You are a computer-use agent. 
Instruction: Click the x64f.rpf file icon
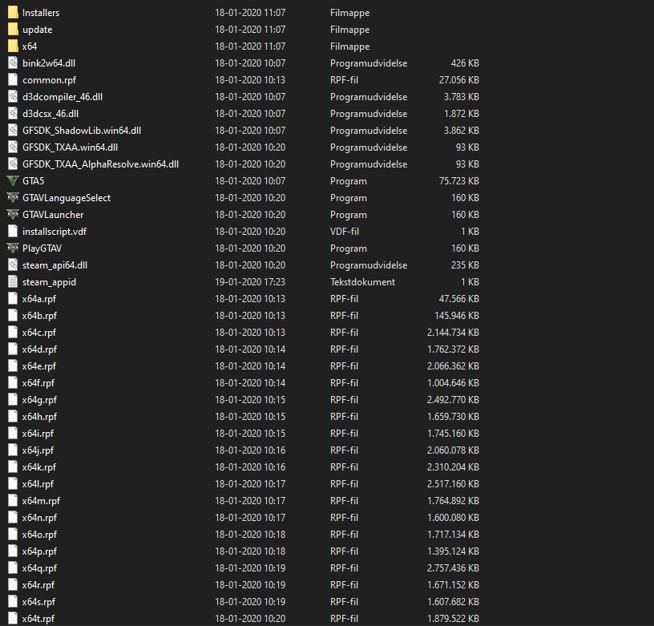click(x=13, y=383)
